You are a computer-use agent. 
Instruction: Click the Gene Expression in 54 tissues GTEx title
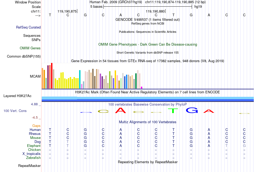click(x=148, y=61)
